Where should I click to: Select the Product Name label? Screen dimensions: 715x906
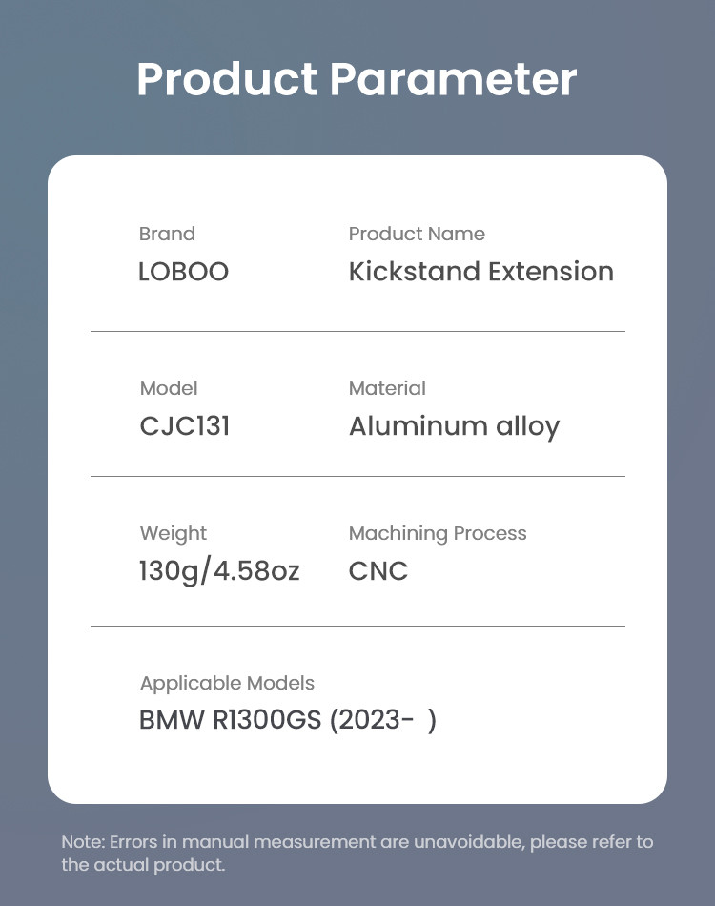pyautogui.click(x=417, y=234)
